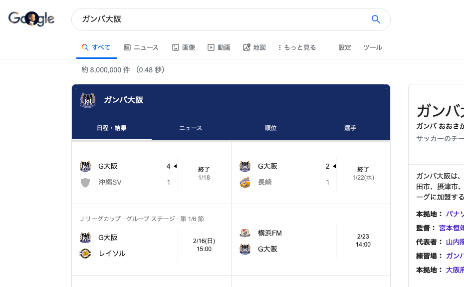Open the ツール options
The image size is (464, 287).
pos(373,47)
